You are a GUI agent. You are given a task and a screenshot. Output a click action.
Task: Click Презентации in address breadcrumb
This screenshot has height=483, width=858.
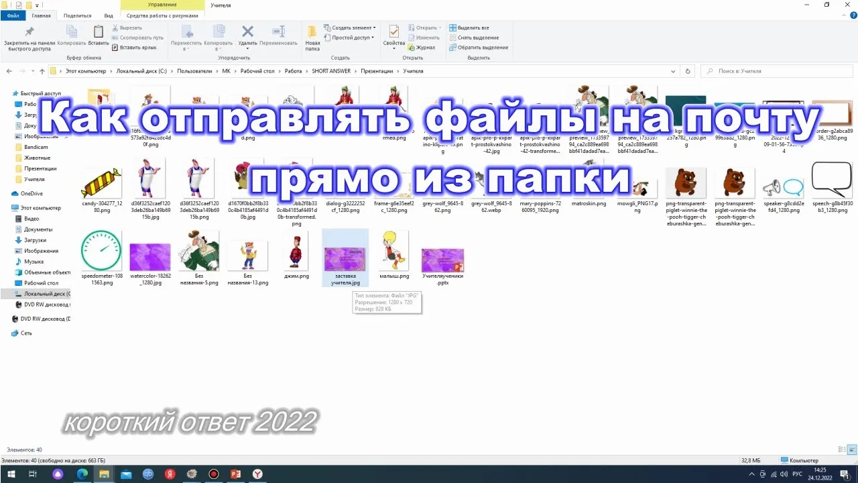[x=378, y=71]
